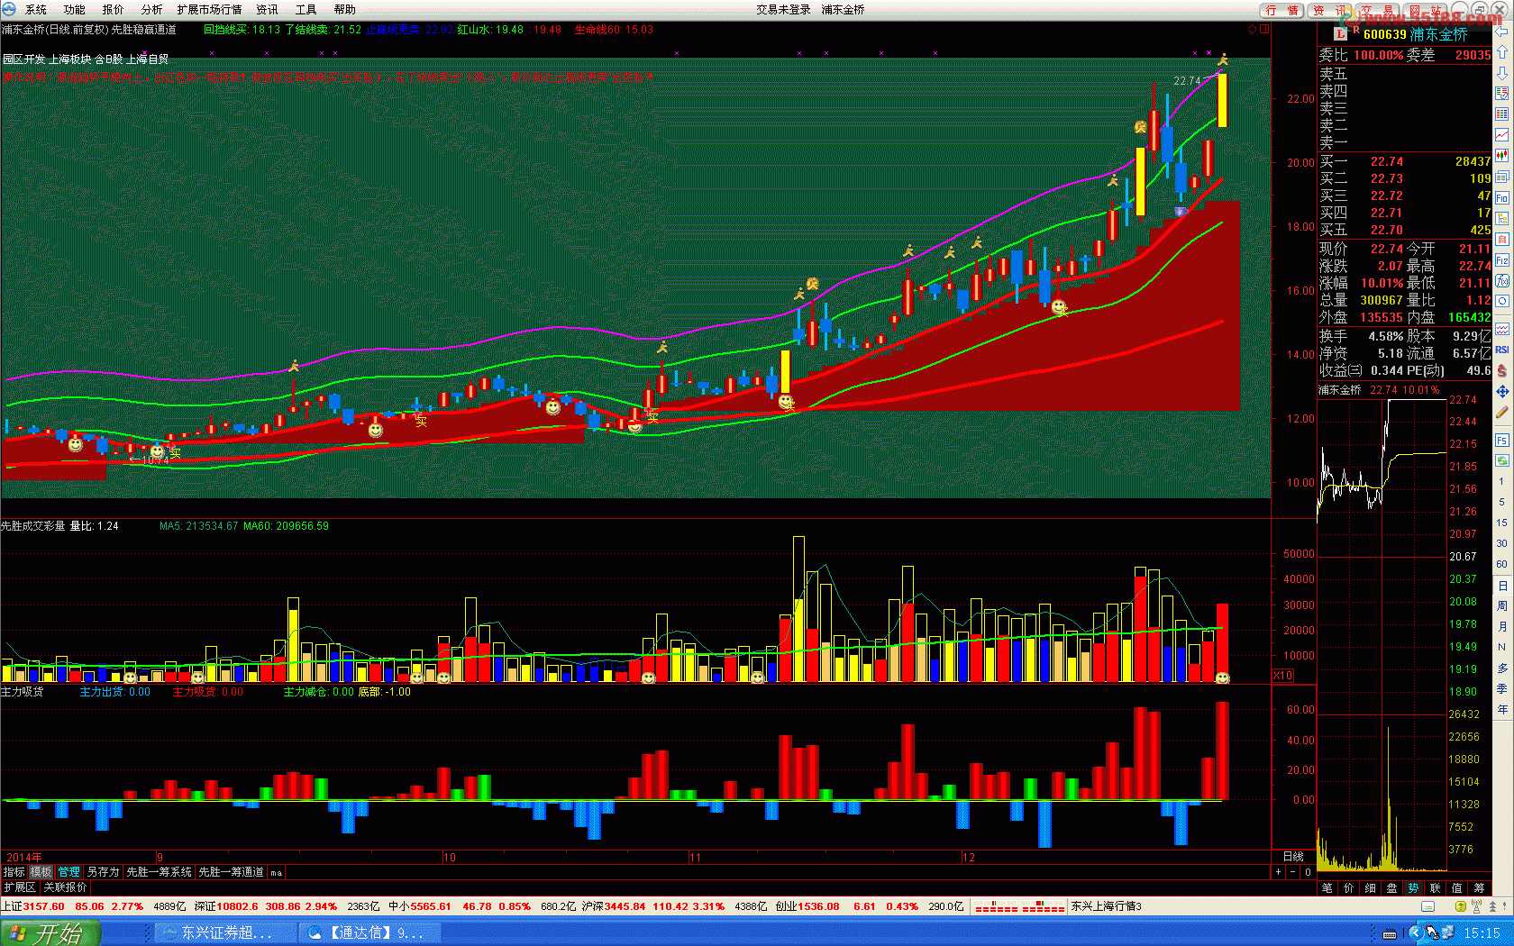Select the 年 yearly period in sidebar
1514x946 pixels.
click(x=1502, y=710)
